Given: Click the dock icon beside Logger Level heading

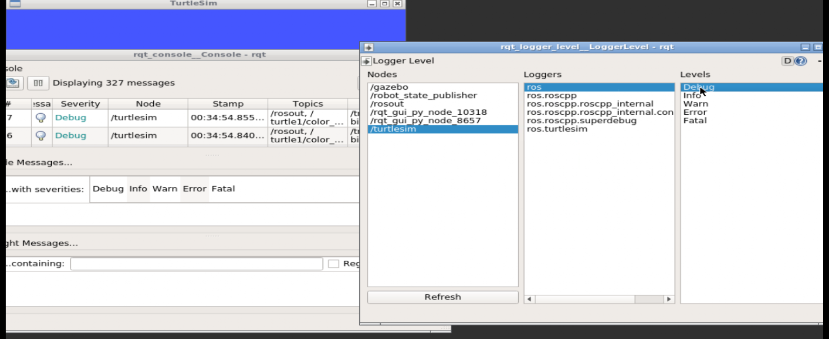Looking at the screenshot, I should pyautogui.click(x=366, y=61).
